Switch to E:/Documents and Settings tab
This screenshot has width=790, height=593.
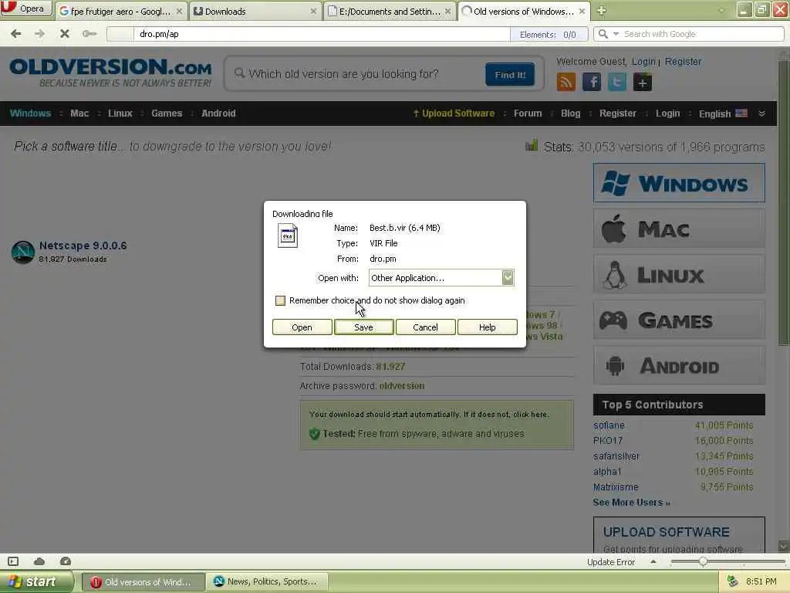click(390, 11)
